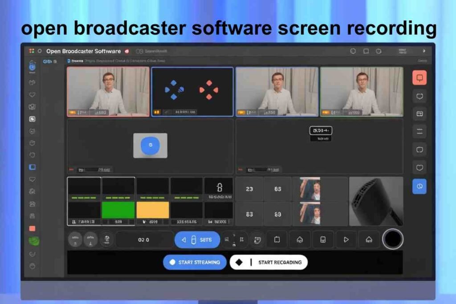The width and height of the screenshot is (456, 304).
Task: Click the green leaf icon in left sidebar
Action: tap(34, 241)
